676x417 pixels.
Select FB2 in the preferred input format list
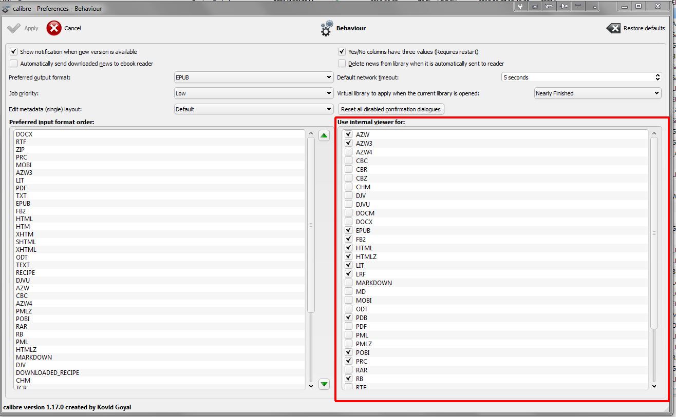tap(159, 211)
